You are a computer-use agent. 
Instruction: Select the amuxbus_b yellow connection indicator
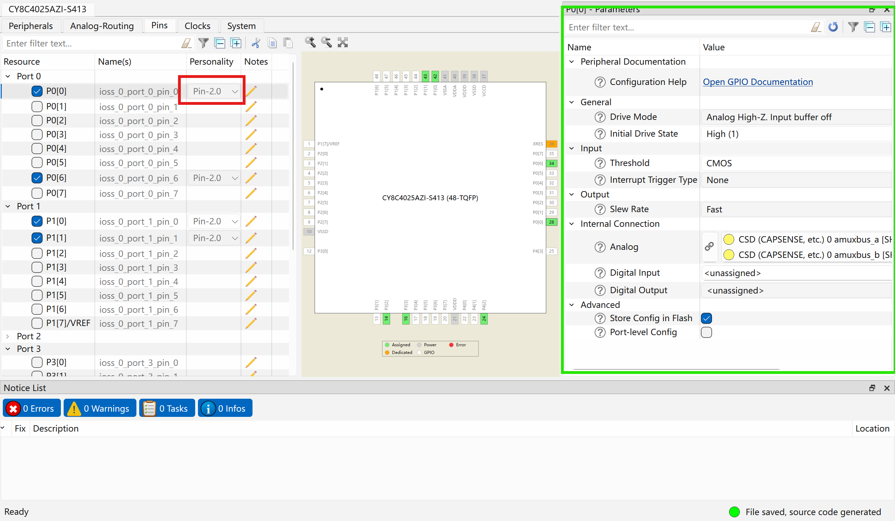coord(729,255)
